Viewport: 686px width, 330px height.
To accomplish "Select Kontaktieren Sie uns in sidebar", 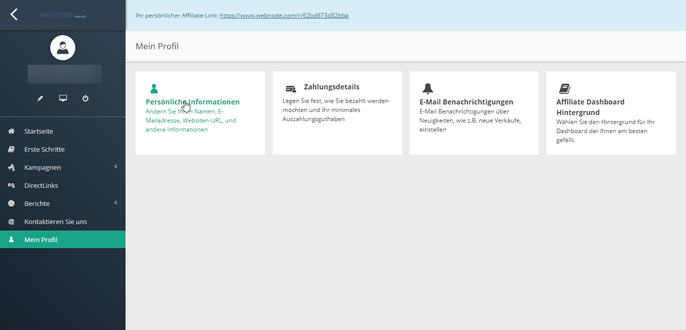I will point(55,222).
